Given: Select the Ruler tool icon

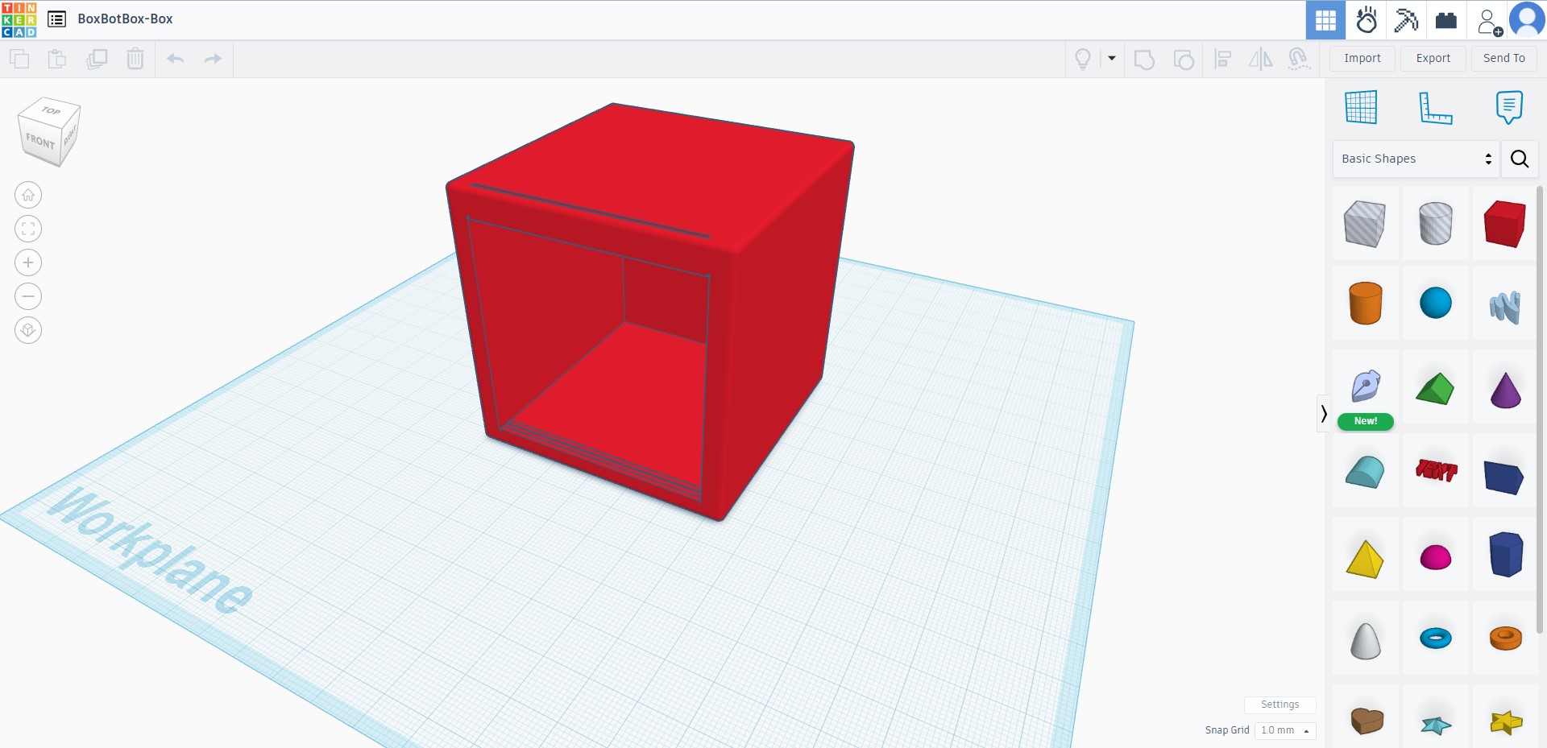Looking at the screenshot, I should pyautogui.click(x=1435, y=108).
